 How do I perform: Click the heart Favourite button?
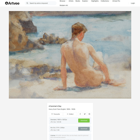tap(56, 114)
